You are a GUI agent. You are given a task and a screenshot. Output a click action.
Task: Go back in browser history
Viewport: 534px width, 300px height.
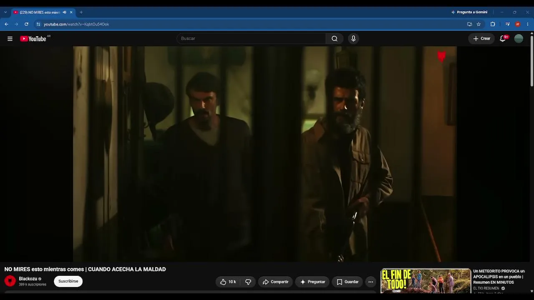click(6, 24)
